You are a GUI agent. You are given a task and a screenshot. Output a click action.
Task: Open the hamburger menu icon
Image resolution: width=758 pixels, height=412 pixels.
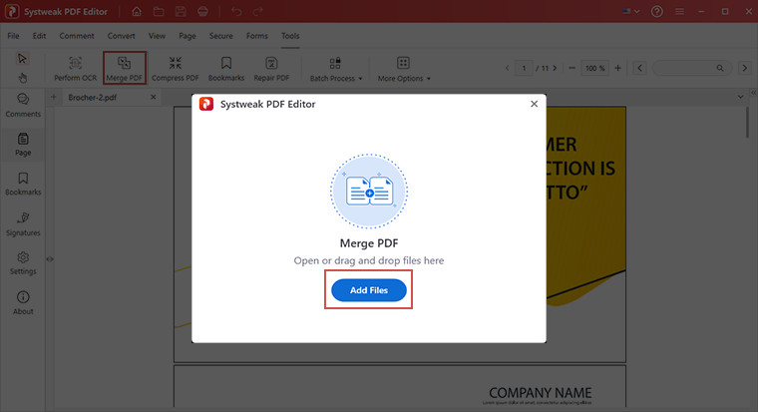pos(679,11)
